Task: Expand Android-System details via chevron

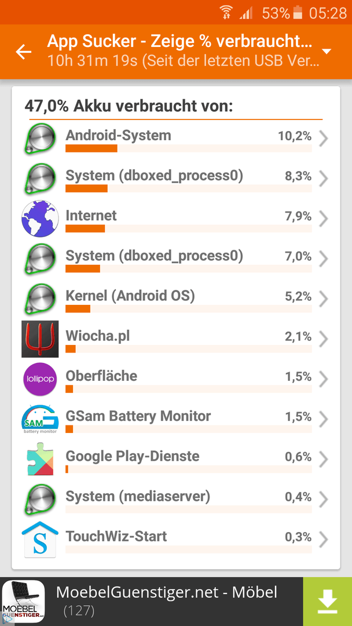Action: [x=324, y=139]
